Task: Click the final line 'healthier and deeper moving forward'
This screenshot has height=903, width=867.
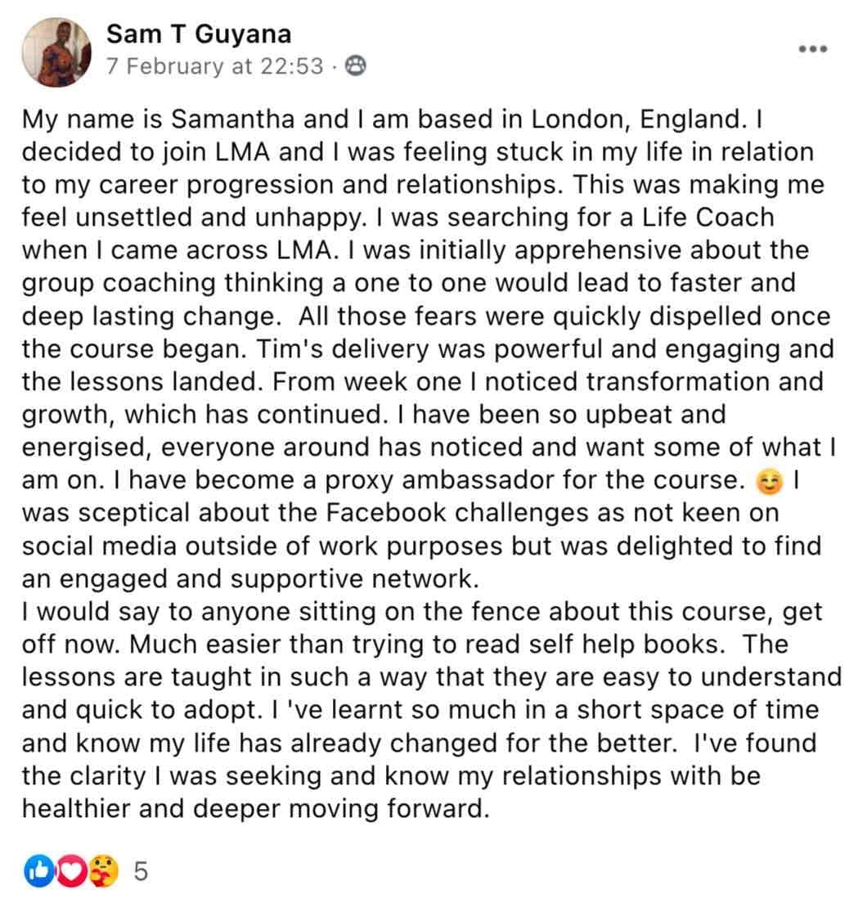Action: [x=256, y=809]
